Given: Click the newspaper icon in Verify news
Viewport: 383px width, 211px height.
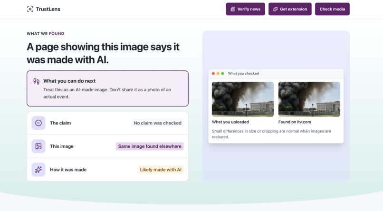Looking at the screenshot, I should coord(233,9).
